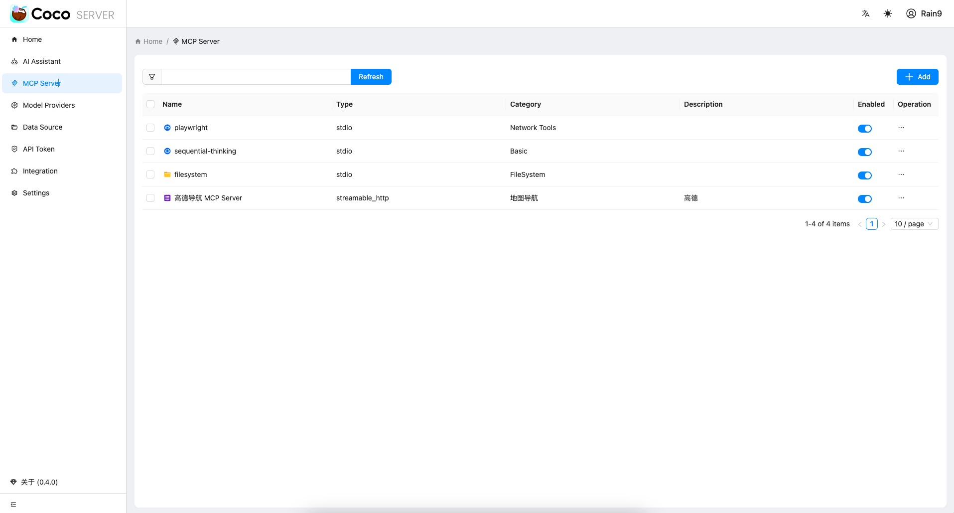Click the 高德导航 MCP Server name
Image resolution: width=954 pixels, height=513 pixels.
click(x=208, y=198)
